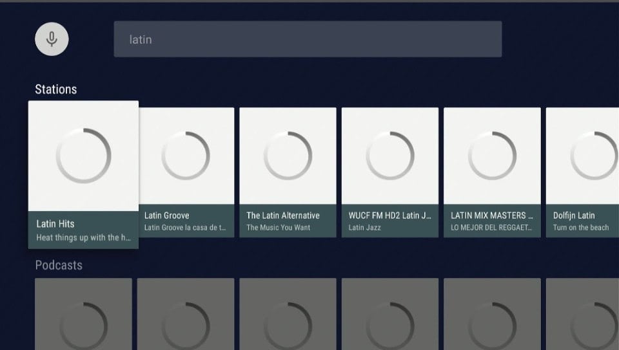Click 'LO MEJOR DEL REGGAET...' subtitle
This screenshot has width=619, height=350.
(x=491, y=228)
